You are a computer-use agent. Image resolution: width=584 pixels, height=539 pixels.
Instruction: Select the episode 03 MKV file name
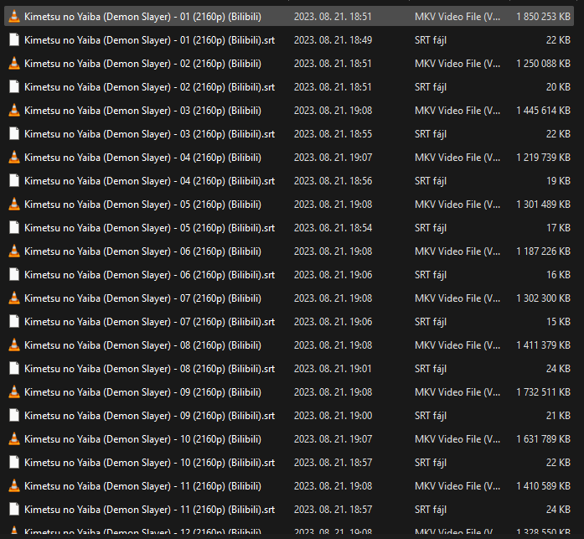[x=142, y=111]
